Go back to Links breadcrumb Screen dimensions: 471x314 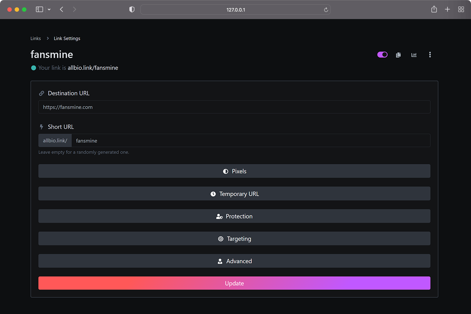pos(36,38)
